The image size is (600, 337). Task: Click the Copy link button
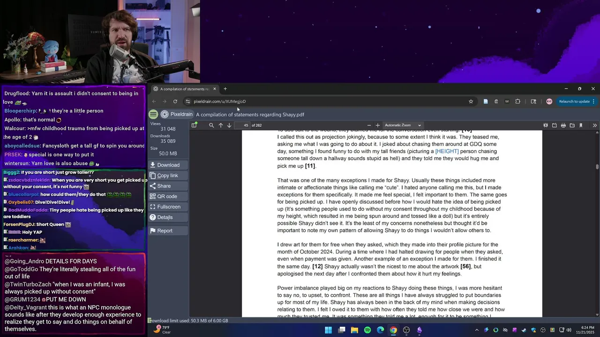168,176
